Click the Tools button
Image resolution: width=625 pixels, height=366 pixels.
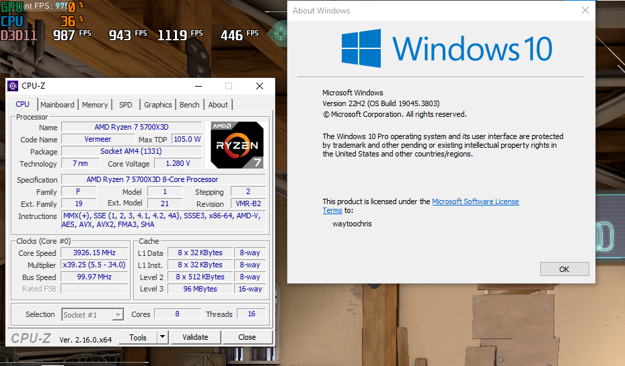click(x=138, y=337)
